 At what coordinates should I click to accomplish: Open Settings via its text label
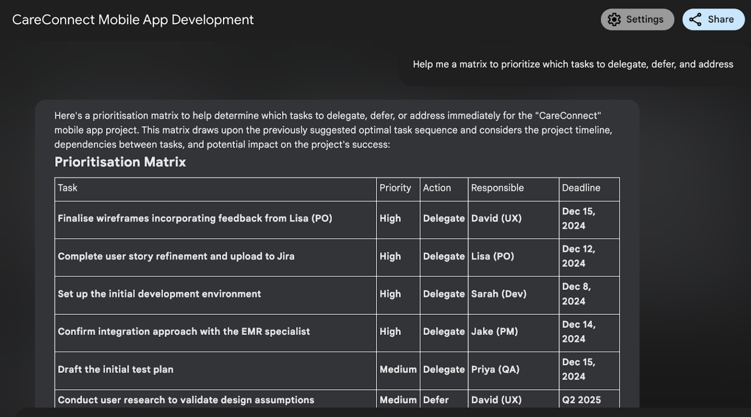644,20
